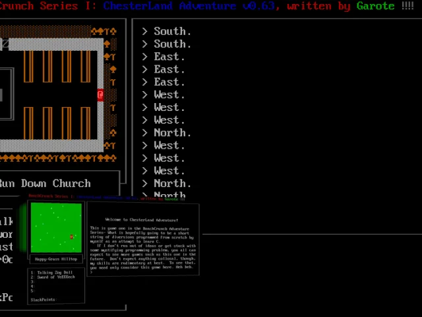Image resolution: width=422 pixels, height=317 pixels.
Task: Select inventory item 'Sword of YeEEEech'
Action: pyautogui.click(x=56, y=277)
